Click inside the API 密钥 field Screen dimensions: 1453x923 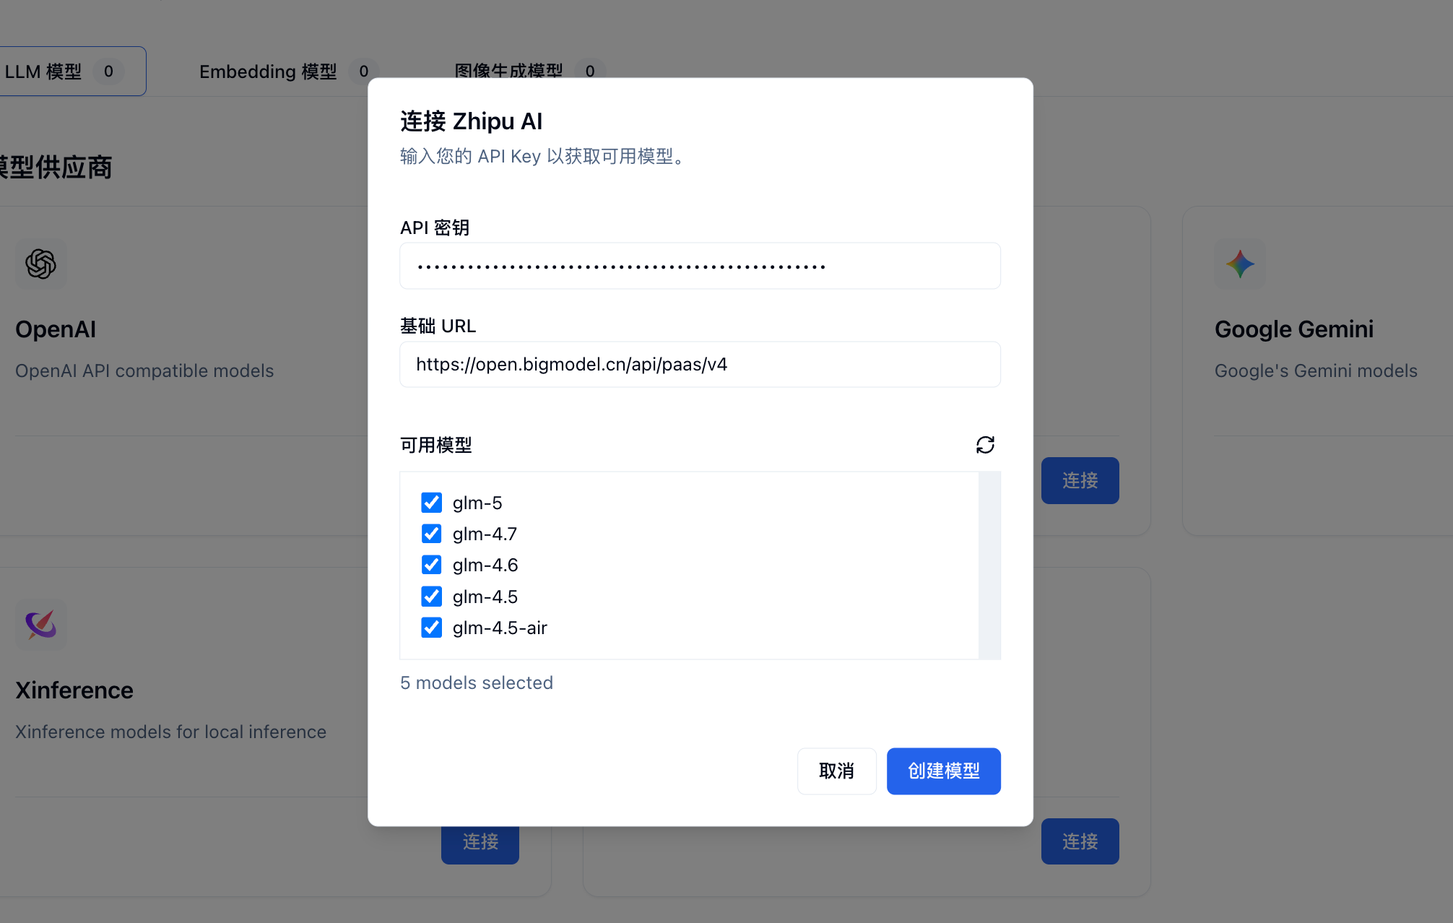[x=699, y=266]
